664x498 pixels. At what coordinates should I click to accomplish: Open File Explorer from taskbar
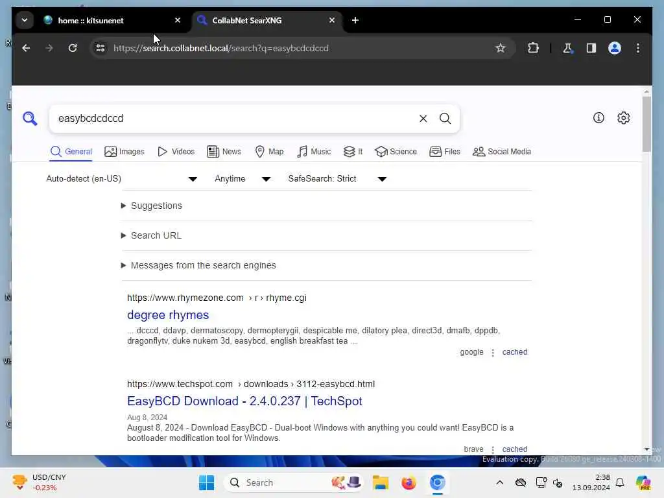(381, 482)
